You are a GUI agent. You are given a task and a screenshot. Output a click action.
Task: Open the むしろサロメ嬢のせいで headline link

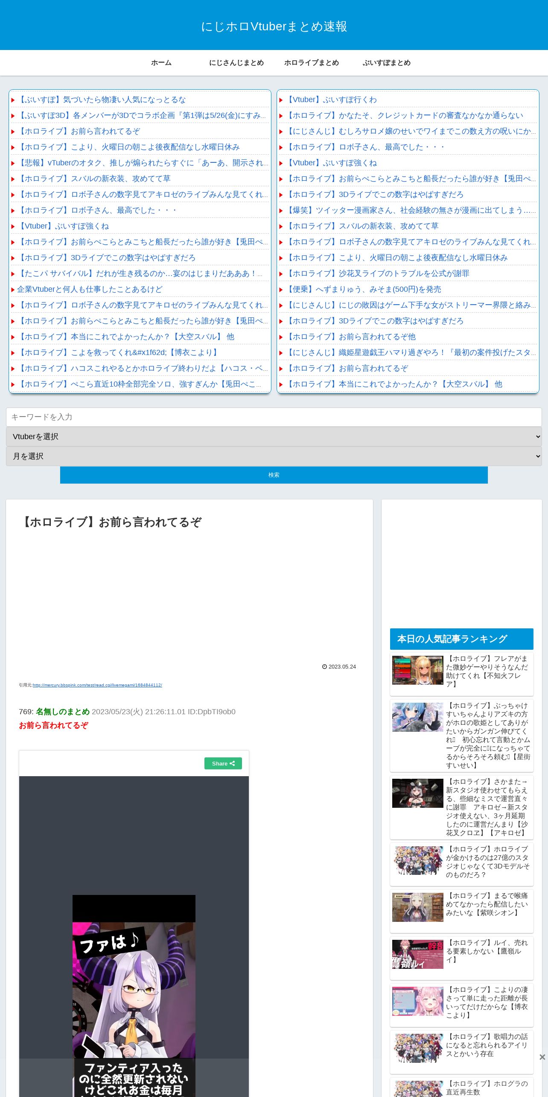click(x=411, y=131)
